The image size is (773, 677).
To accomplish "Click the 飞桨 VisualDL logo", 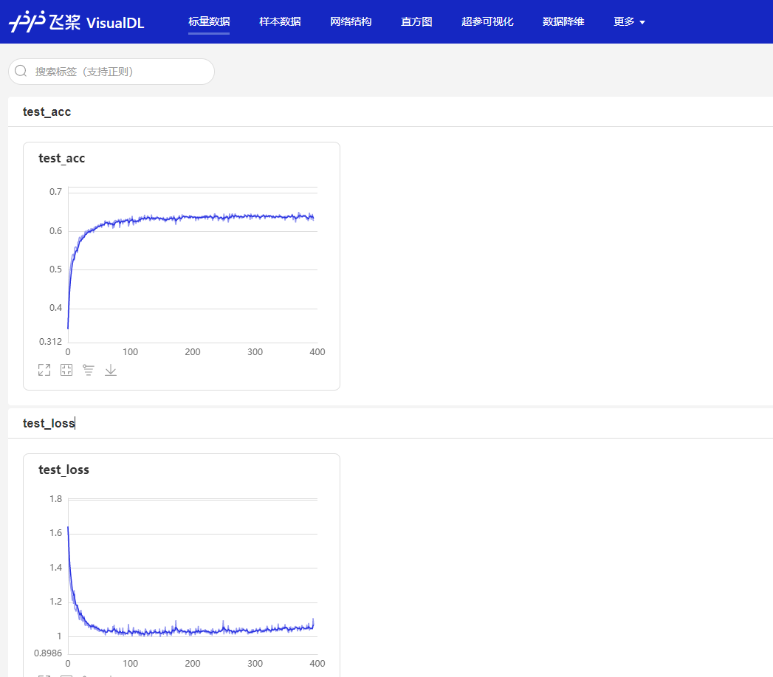I will (x=74, y=21).
